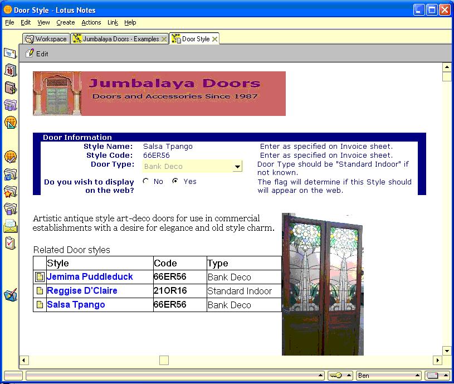Viewport: 454px width, 384px height.
Task: Open the Domino Designer icon in sidebar
Action: click(x=10, y=295)
